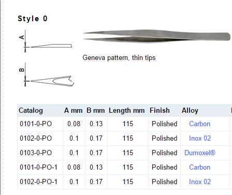
Task: Open the Carbon alloy link for 0101-0-PO
Action: tap(200, 124)
